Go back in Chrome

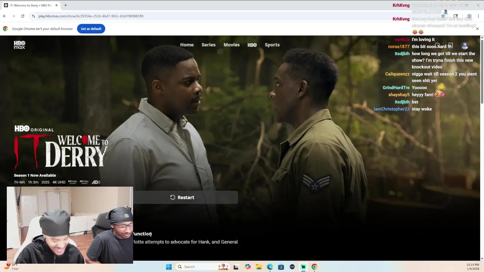(x=5, y=16)
